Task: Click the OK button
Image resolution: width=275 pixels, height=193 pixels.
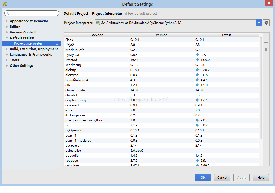Action: (x=203, y=178)
